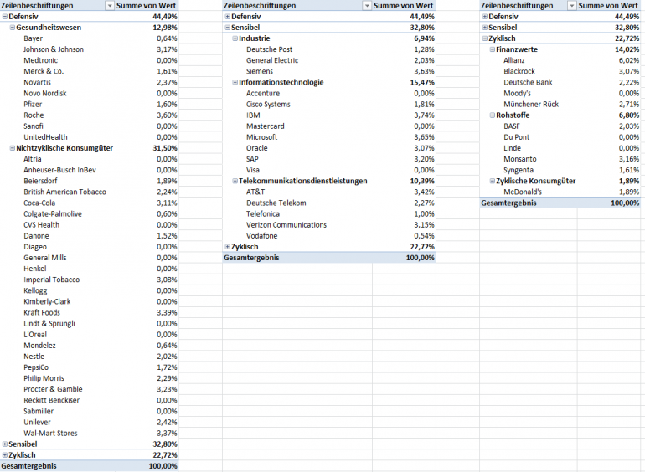Expand Sensibel in left pivot table
This screenshot has height=472, width=645.
(x=5, y=444)
